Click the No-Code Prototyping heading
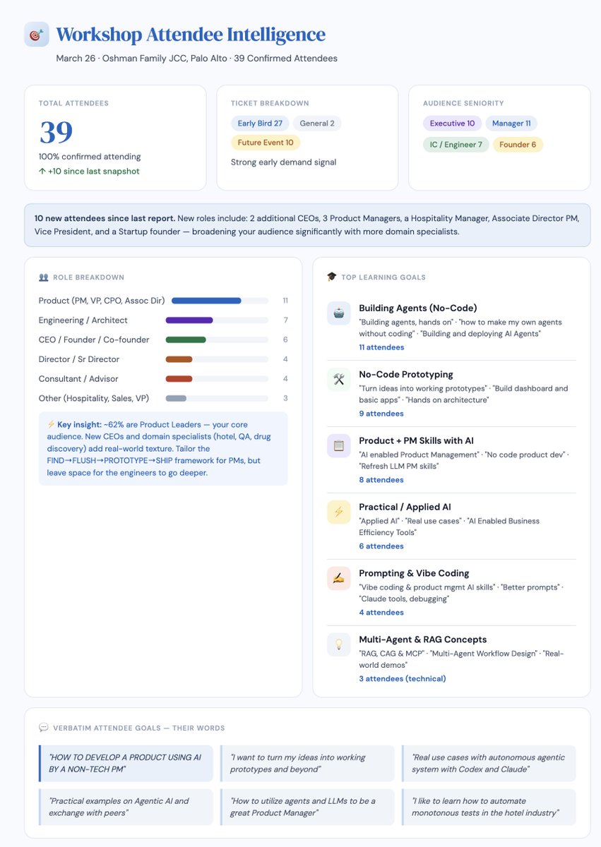 406,374
